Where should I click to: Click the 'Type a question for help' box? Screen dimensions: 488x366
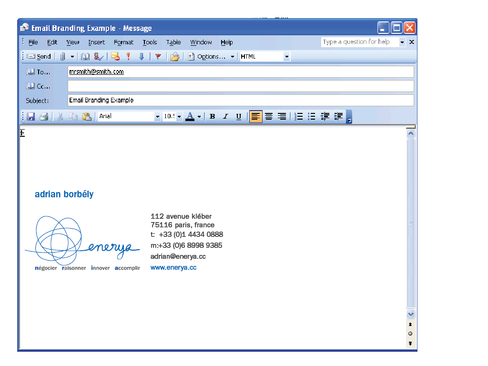coord(360,42)
